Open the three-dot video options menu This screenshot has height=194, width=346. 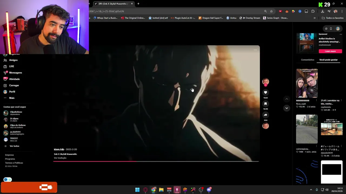pos(255,50)
